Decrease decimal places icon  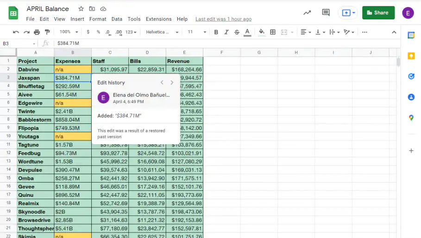pyautogui.click(x=108, y=32)
